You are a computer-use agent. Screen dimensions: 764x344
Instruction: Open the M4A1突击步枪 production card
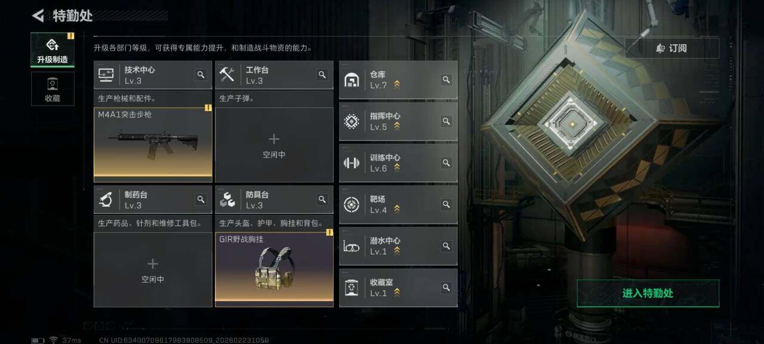153,145
